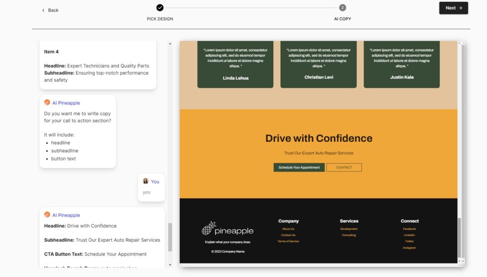This screenshot has height=277, width=487.
Task: Select the PICK DESIGN step
Action: [159, 19]
